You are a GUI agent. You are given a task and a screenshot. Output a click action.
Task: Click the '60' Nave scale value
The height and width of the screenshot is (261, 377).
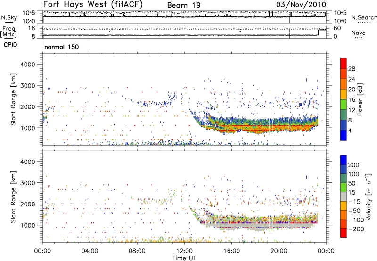(x=337, y=28)
